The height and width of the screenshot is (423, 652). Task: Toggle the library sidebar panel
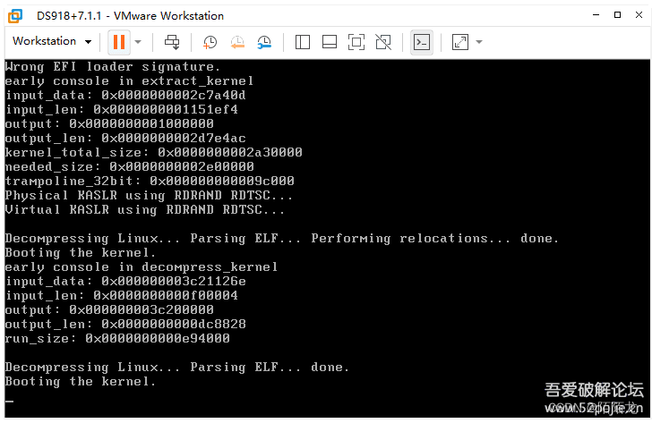point(303,42)
